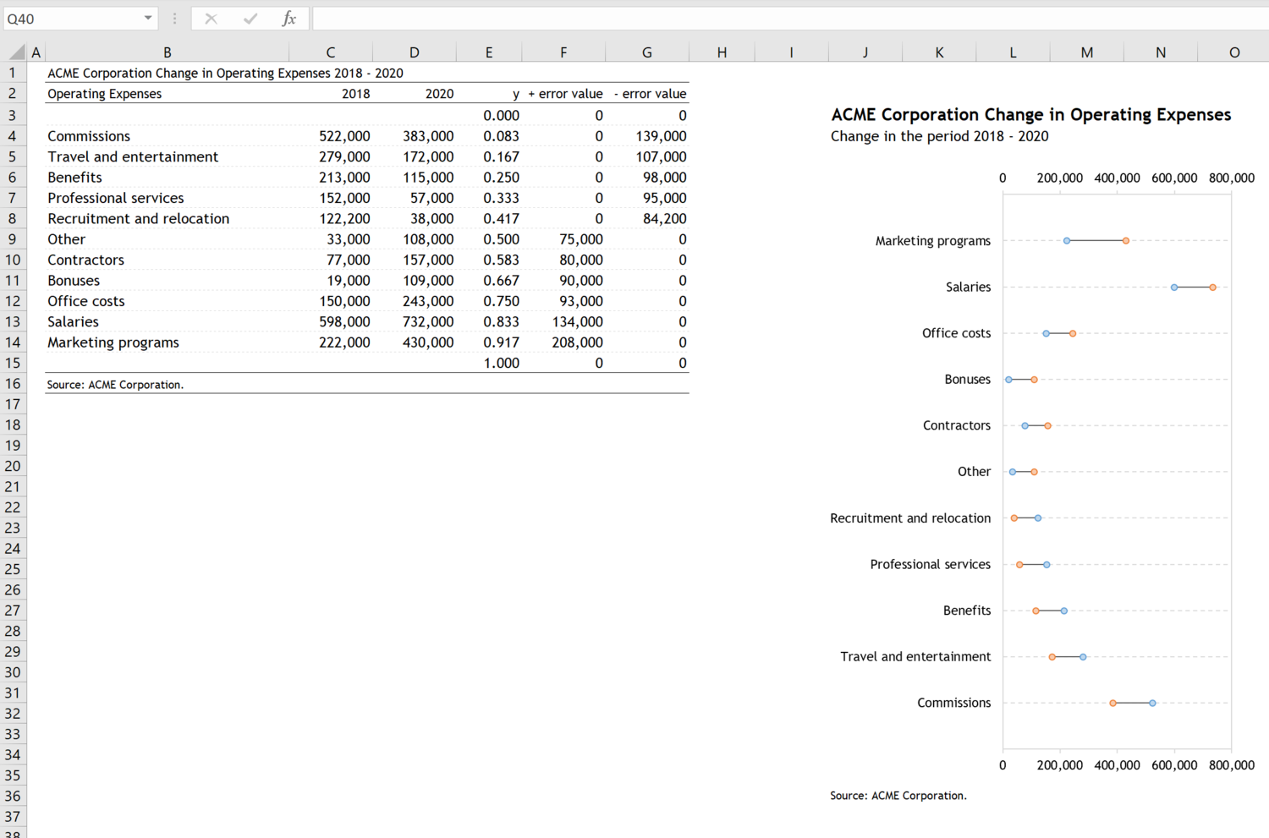This screenshot has height=838, width=1269.
Task: Select column D header
Action: [414, 52]
